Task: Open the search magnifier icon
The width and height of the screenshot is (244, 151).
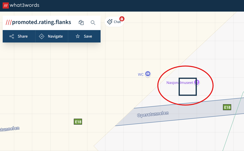Action: tap(93, 23)
